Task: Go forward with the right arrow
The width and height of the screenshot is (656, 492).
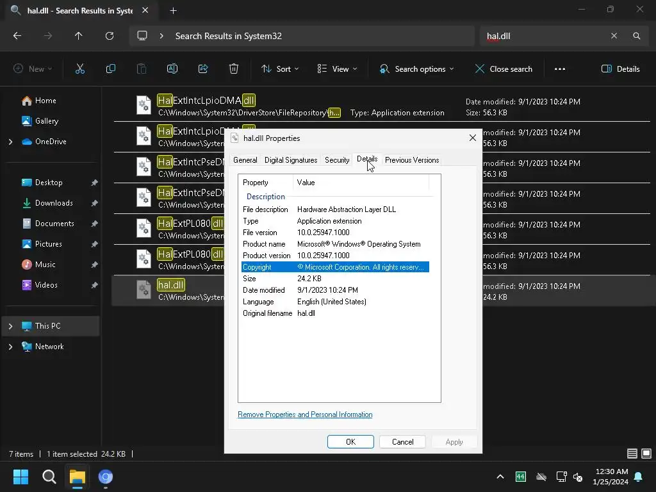Action: [x=48, y=36]
